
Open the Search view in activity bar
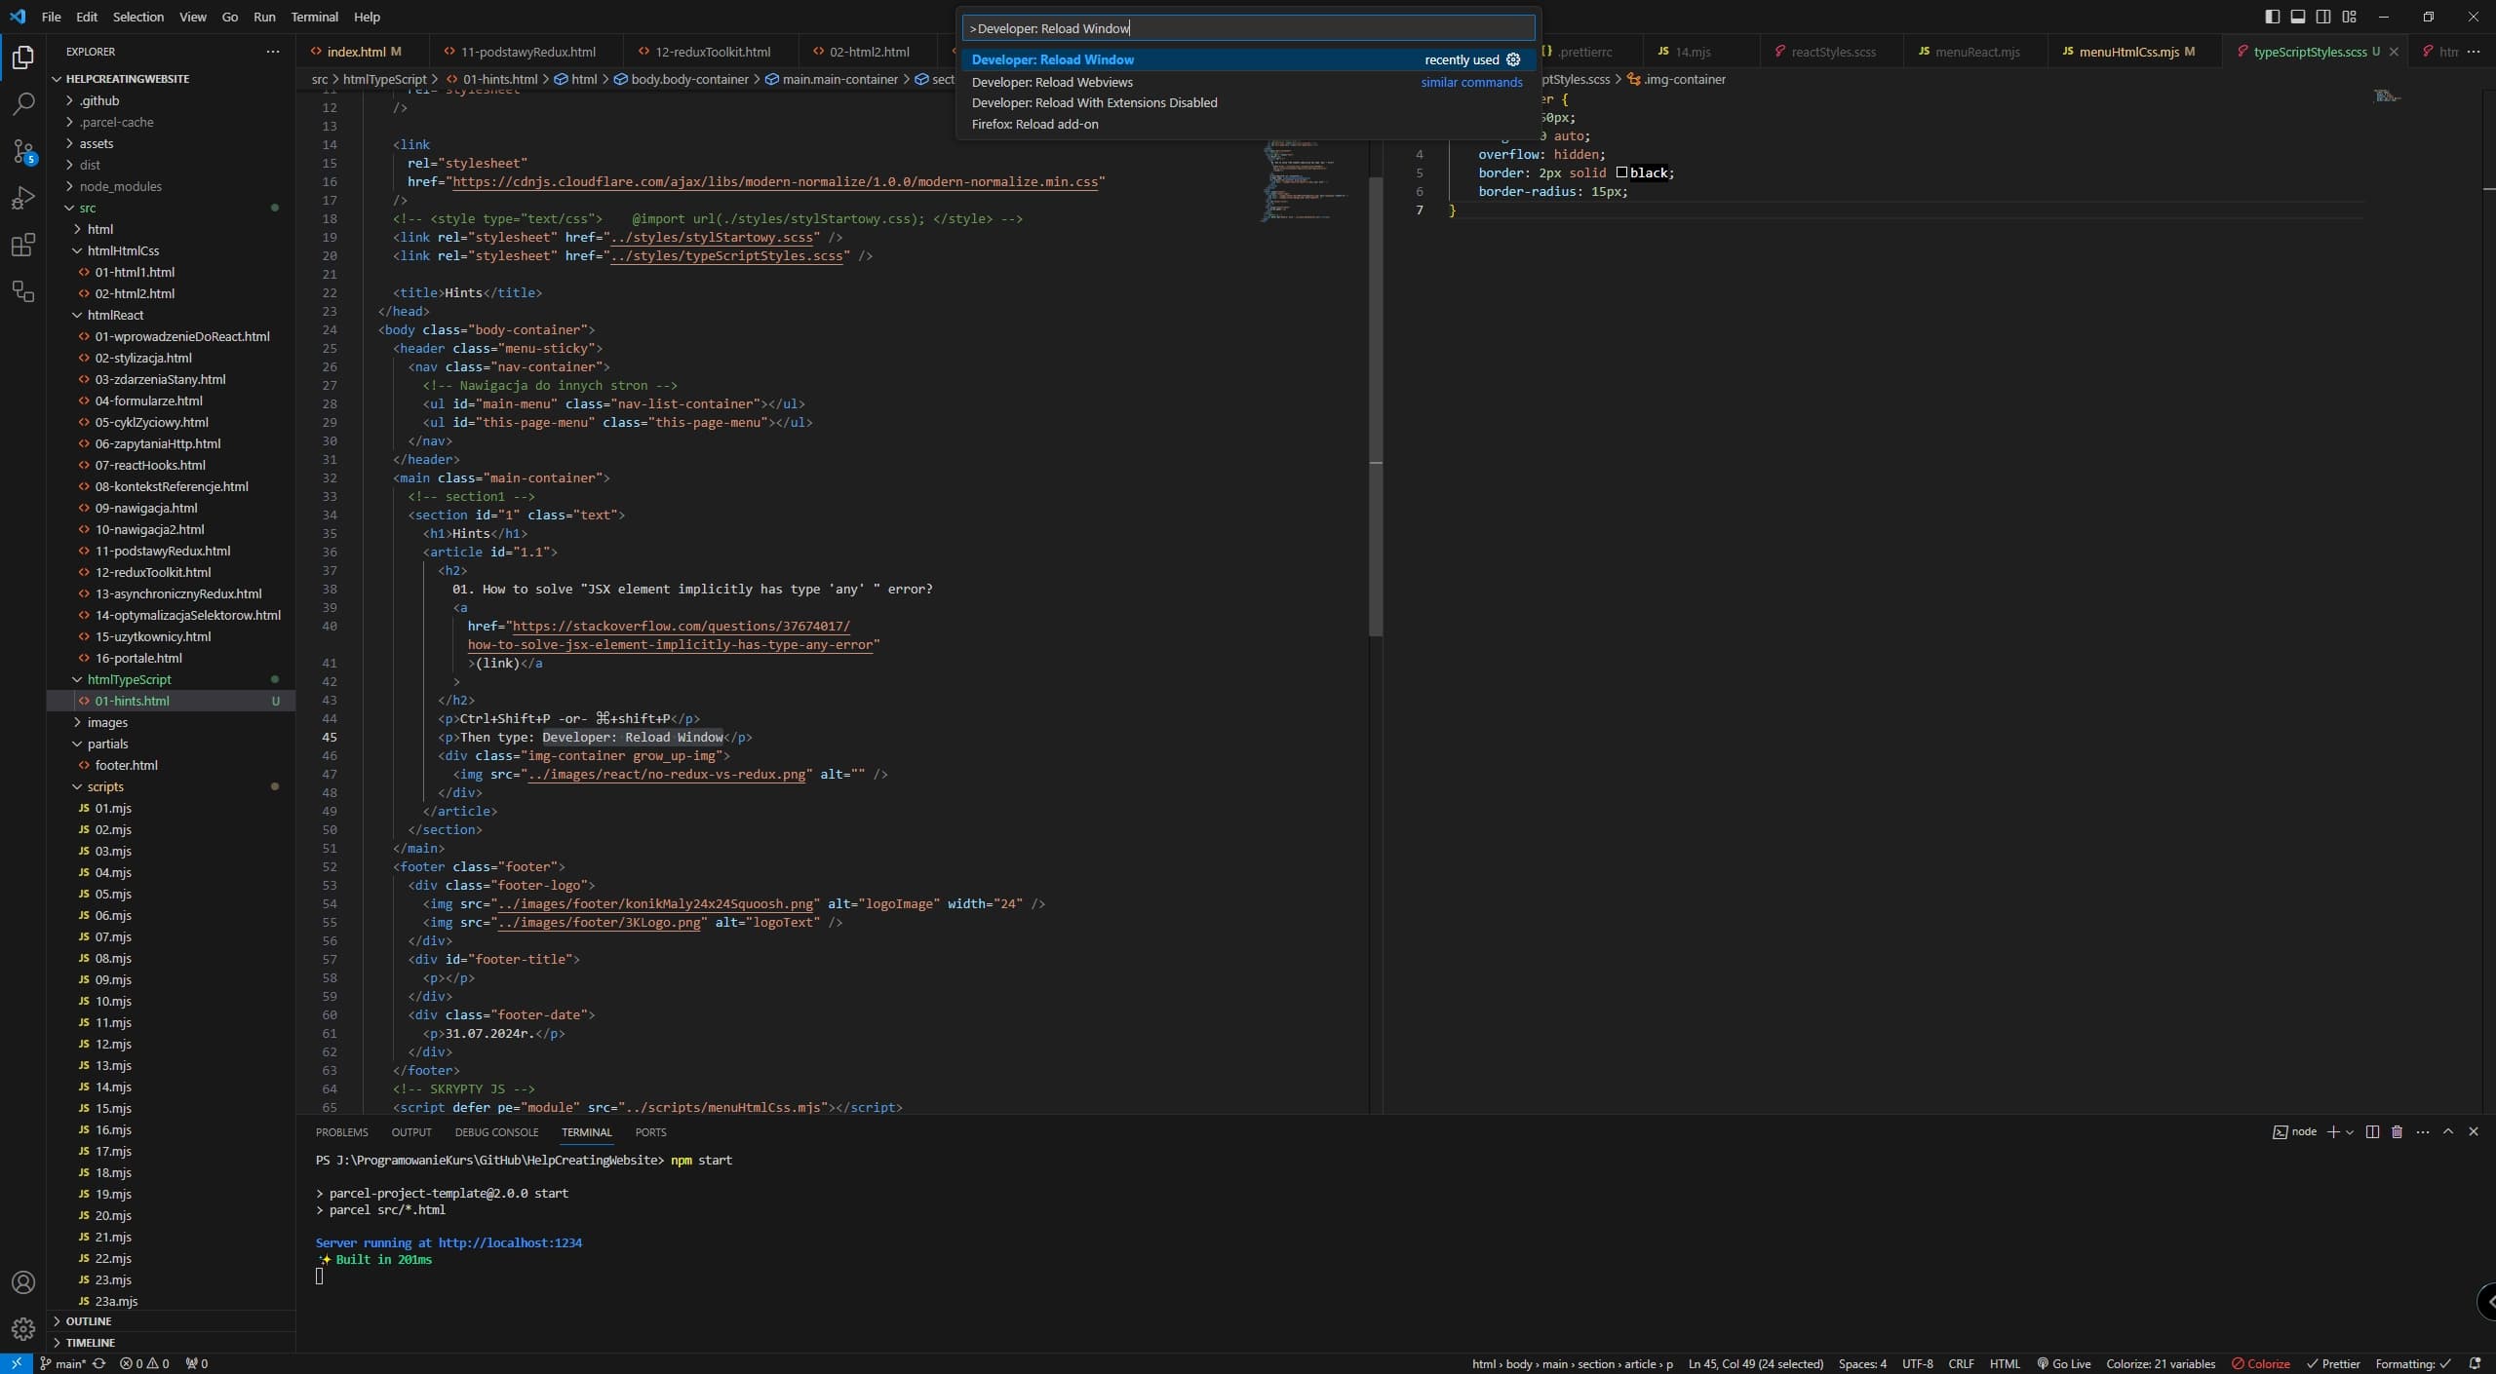click(x=23, y=103)
